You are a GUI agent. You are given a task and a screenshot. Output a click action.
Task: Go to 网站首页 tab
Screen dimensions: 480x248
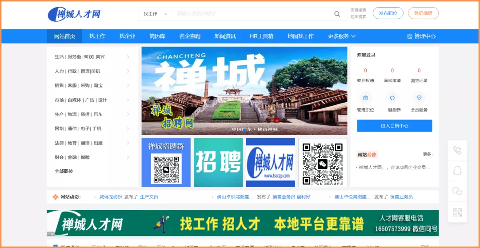pyautogui.click(x=64, y=36)
